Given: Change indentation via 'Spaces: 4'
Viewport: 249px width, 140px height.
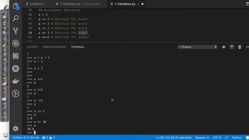Looking at the screenshot, I should 202,138.
